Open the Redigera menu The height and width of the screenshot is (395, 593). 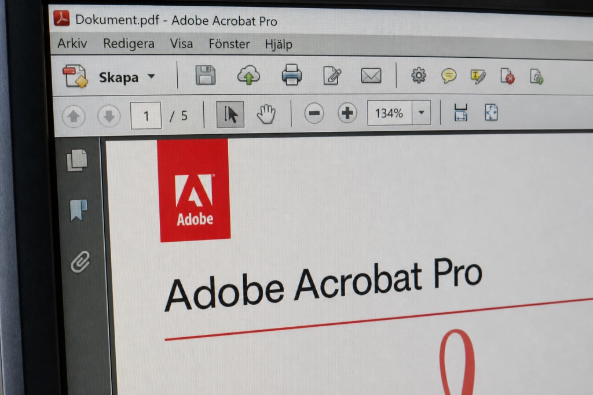point(129,44)
